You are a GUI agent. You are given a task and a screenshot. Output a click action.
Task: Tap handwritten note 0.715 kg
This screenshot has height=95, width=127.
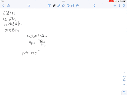point(10,19)
